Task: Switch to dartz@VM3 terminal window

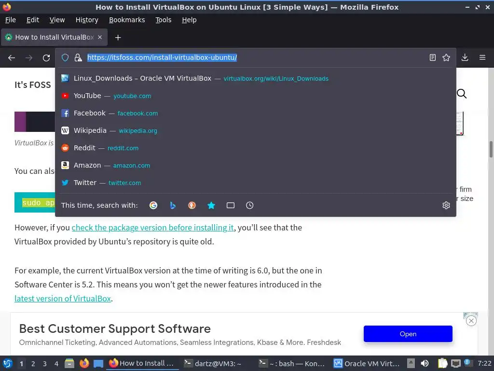Action: 213,363
